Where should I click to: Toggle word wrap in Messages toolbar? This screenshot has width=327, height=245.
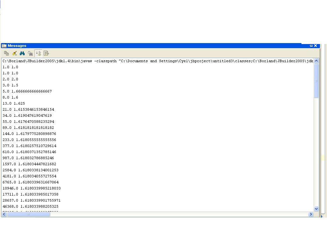click(46, 53)
